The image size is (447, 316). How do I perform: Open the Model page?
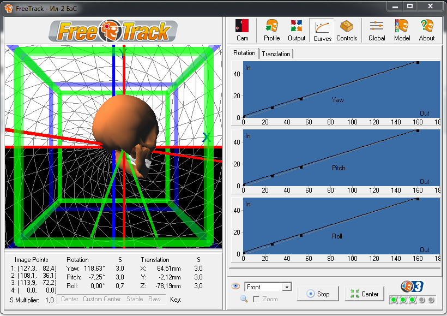[402, 30]
